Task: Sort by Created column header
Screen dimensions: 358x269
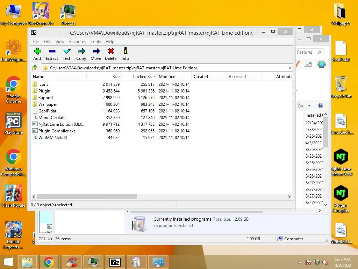Action: click(209, 77)
